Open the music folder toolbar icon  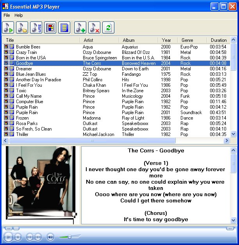tap(22, 28)
